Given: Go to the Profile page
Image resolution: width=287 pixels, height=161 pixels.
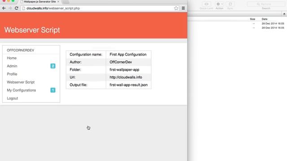Looking at the screenshot, I should 12,74.
